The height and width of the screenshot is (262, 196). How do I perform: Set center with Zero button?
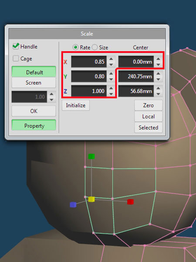[149, 105]
